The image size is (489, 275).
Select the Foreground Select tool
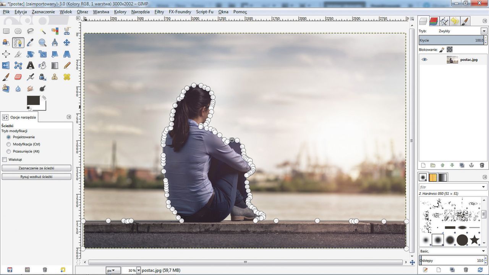tap(6, 42)
